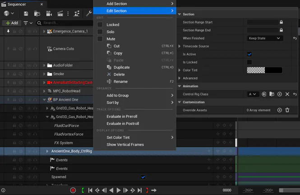300x195 pixels.
Task: Expand the MPC_RobotHead track
Action: pyautogui.click(x=44, y=91)
